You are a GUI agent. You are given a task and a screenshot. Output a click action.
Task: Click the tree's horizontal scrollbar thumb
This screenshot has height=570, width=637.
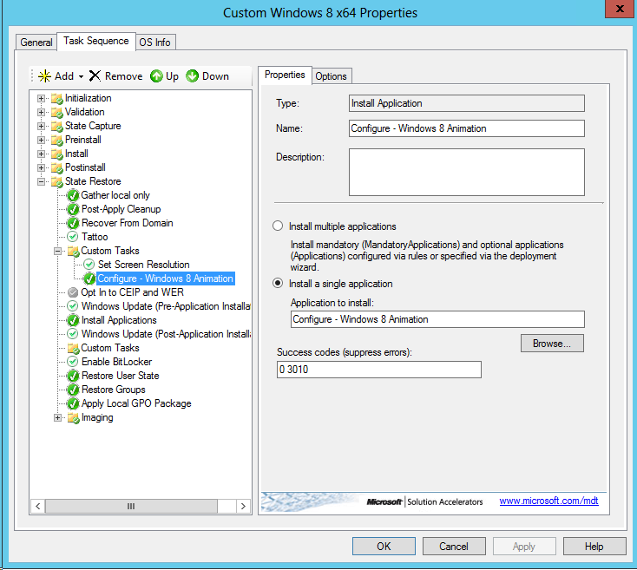131,507
